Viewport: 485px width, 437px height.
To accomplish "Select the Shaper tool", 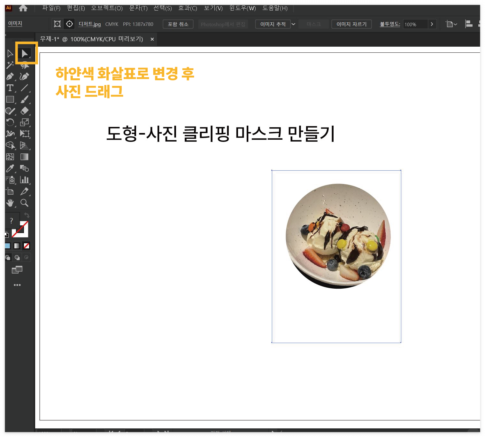I will tap(10, 111).
